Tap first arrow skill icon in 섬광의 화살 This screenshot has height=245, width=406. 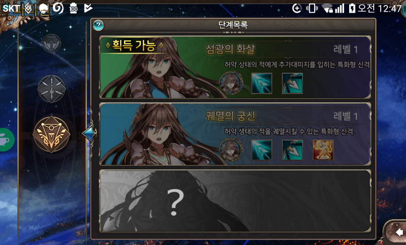click(x=261, y=83)
